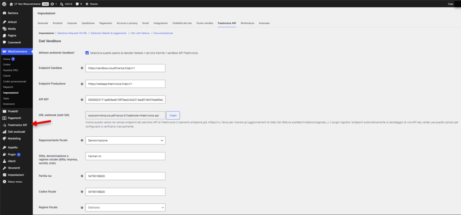Viewport: 461px width, 215px height.
Task: Switch to the Punto vendita tab
Action: (x=205, y=23)
